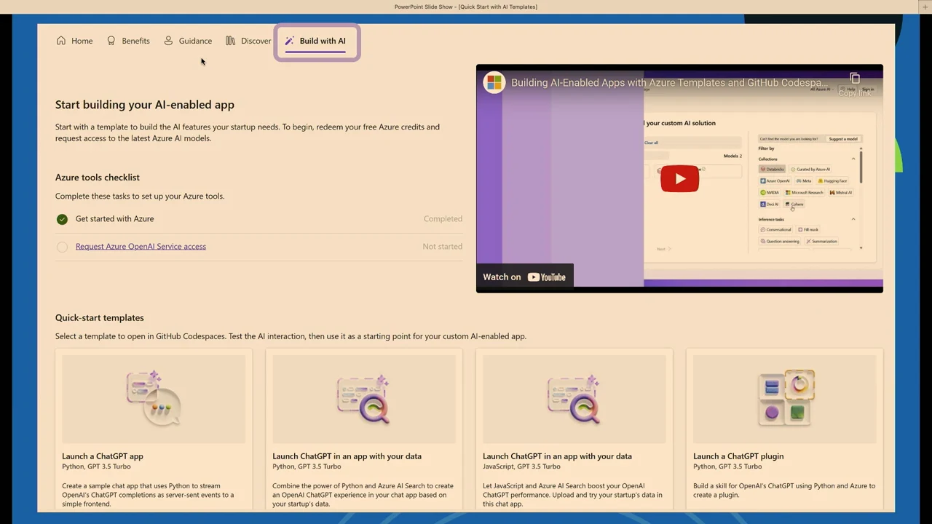The image size is (932, 524).
Task: Open the Home tab
Action: pyautogui.click(x=74, y=41)
